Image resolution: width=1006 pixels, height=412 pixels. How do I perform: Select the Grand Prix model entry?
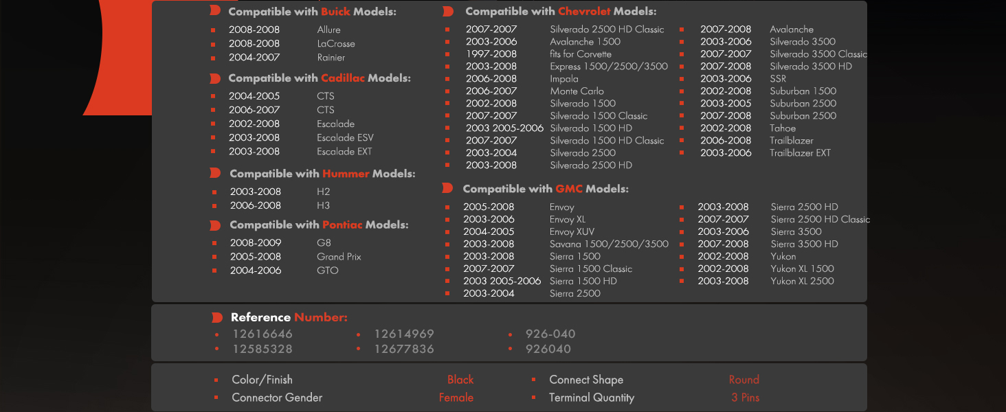click(x=339, y=257)
